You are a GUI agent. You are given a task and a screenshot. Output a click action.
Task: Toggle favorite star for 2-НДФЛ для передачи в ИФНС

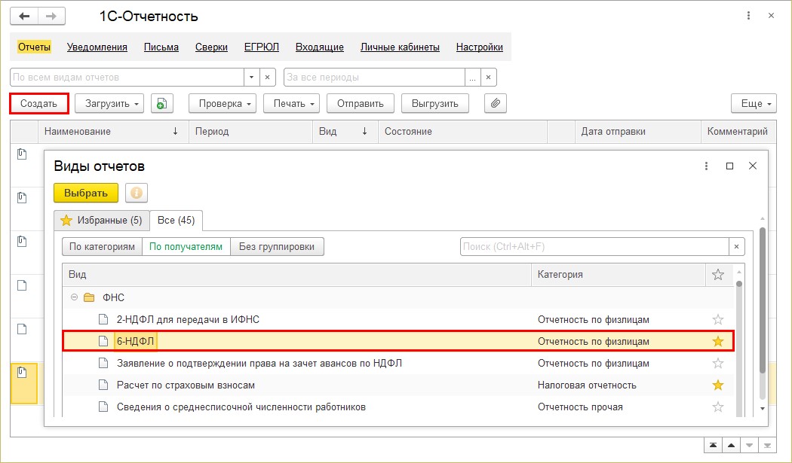718,319
